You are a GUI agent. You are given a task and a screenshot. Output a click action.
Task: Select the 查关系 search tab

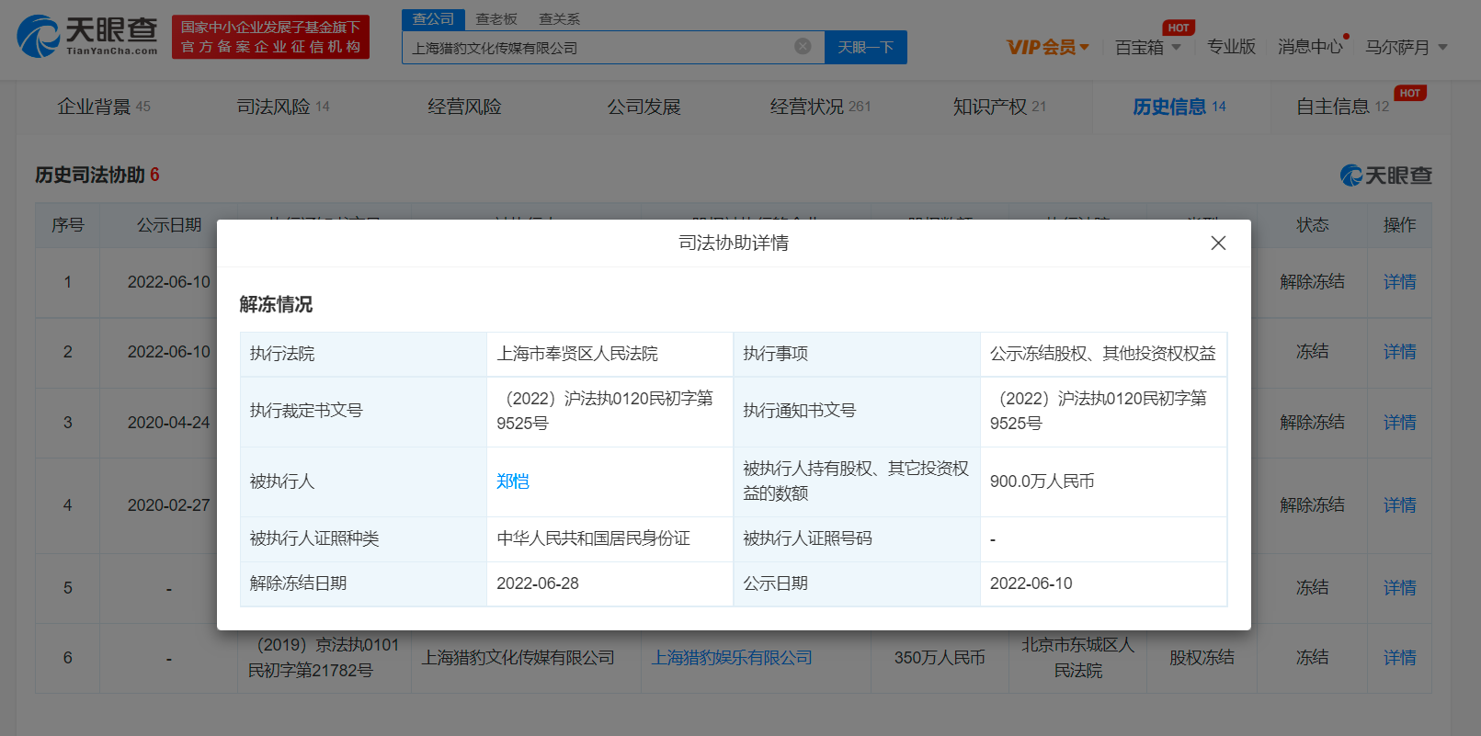(x=559, y=19)
